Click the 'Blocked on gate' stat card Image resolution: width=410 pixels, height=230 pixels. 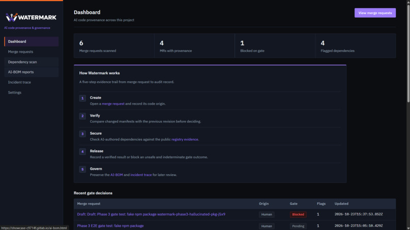pyautogui.click(x=275, y=46)
